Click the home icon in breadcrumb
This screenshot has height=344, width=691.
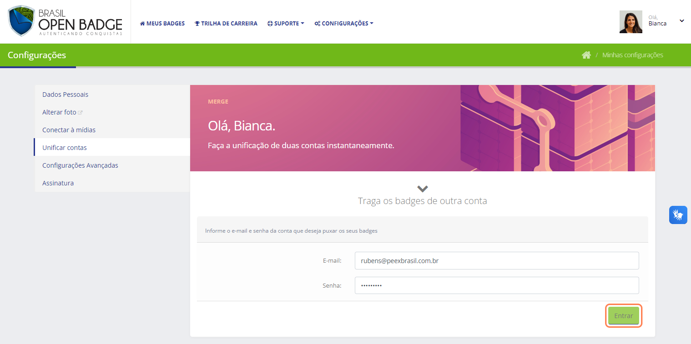pos(586,55)
